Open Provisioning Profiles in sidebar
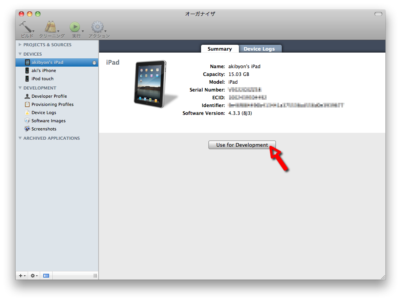The width and height of the screenshot is (401, 301). click(x=52, y=104)
